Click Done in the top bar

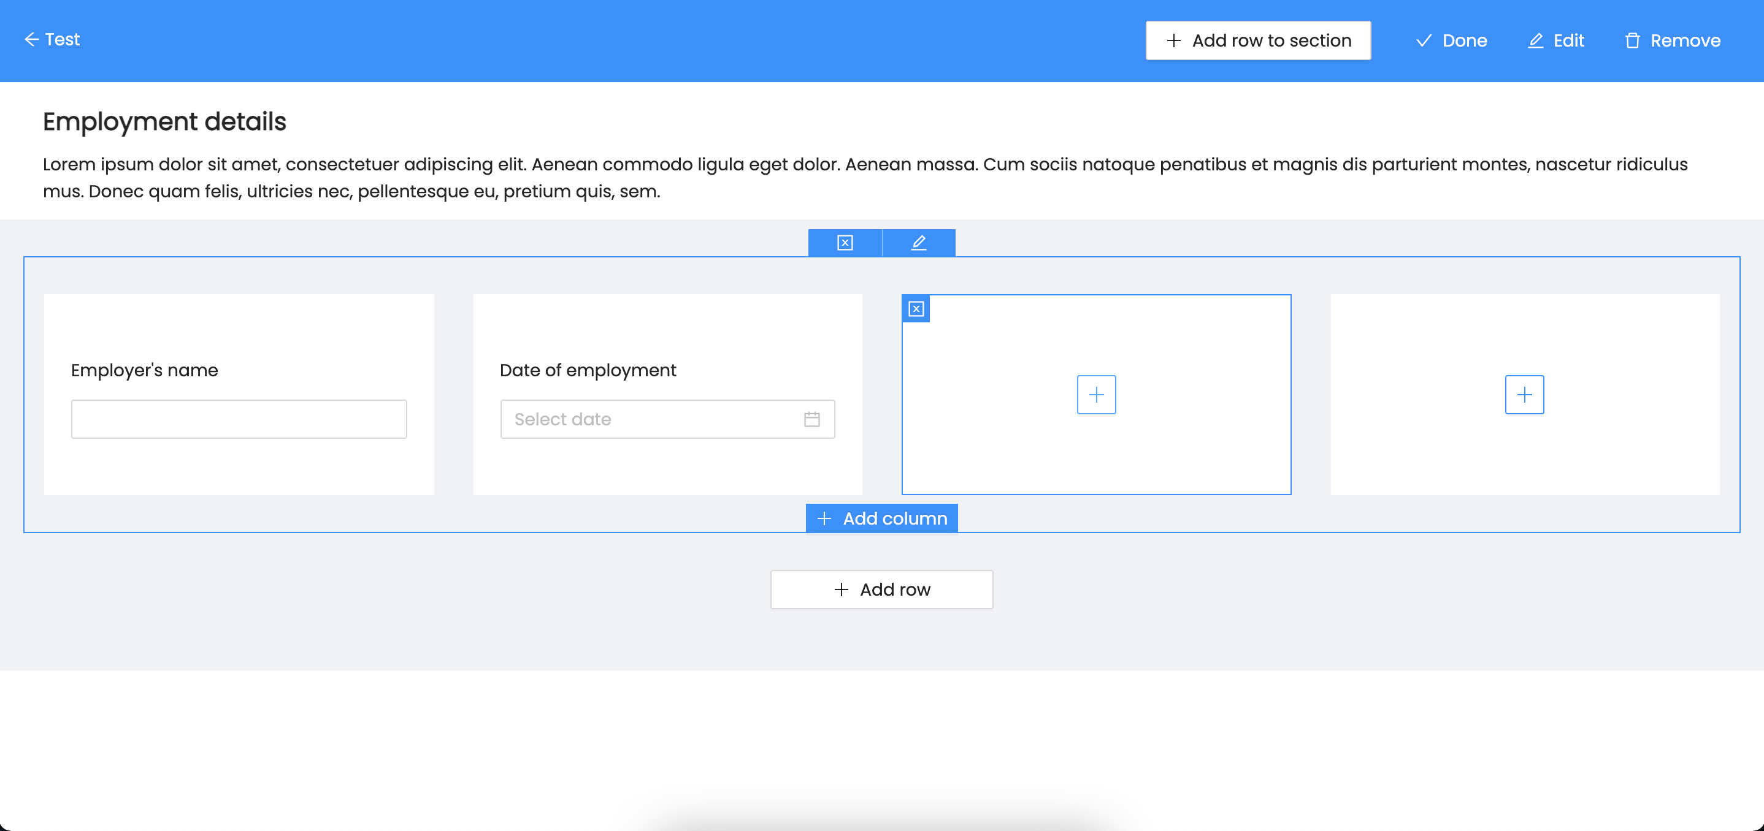click(1451, 40)
